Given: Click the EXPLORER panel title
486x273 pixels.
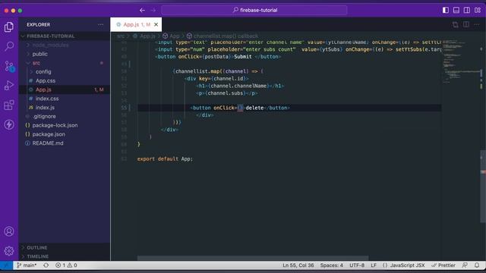Looking at the screenshot, I should (x=38, y=24).
